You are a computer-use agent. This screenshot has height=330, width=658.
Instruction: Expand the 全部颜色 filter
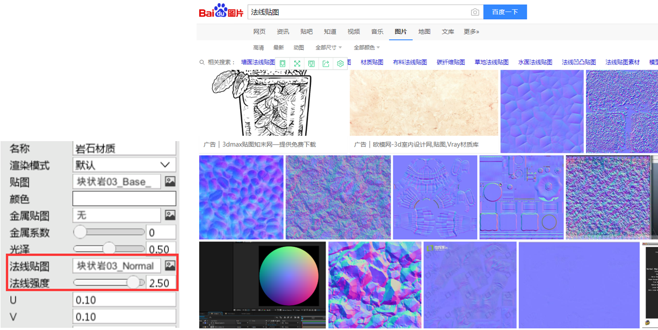(x=367, y=48)
